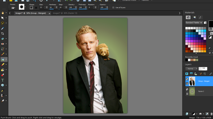Open the brush tip dropdown arrow
Viewport: 213px width, 119px height.
[25, 7]
